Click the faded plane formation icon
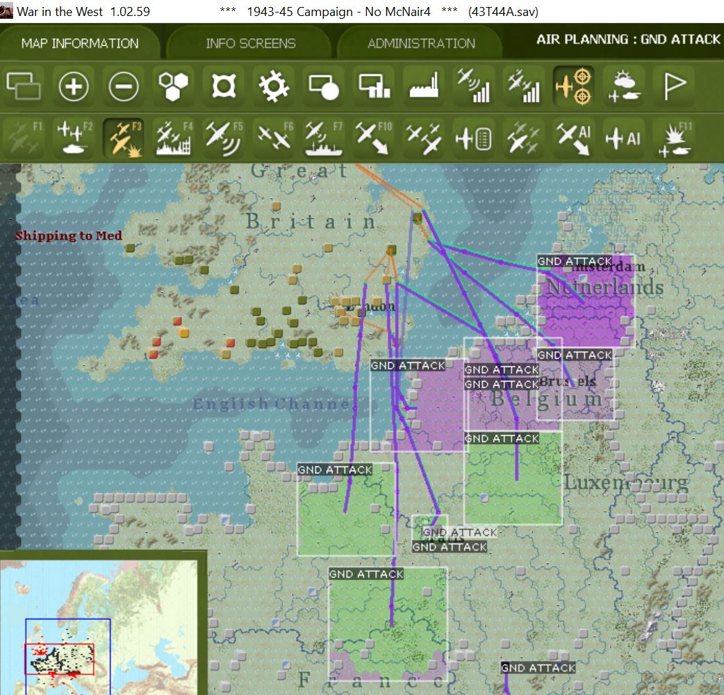This screenshot has height=695, width=724. click(x=524, y=138)
